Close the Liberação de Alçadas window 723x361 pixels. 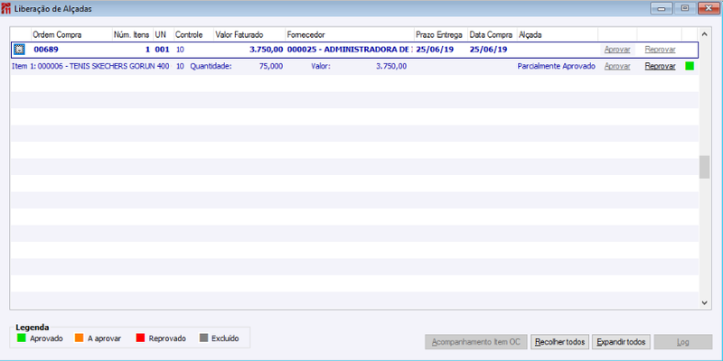709,8
